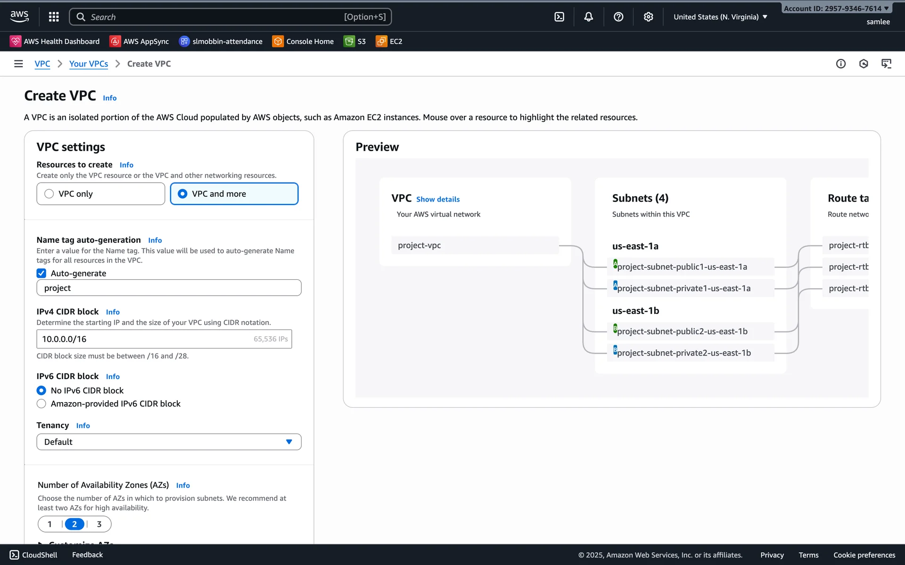
Task: Toggle the side navigation hamburger menu
Action: 18,64
